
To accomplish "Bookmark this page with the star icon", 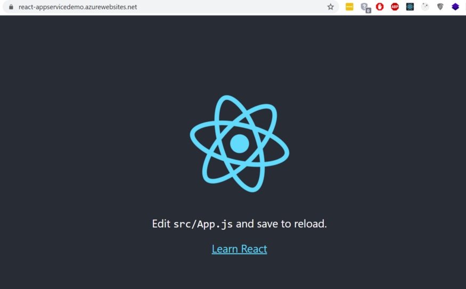I will [330, 7].
